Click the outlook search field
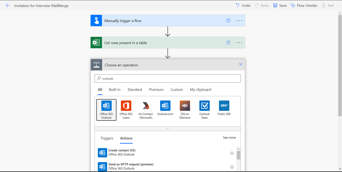The height and width of the screenshot is (172, 342). click(x=168, y=78)
